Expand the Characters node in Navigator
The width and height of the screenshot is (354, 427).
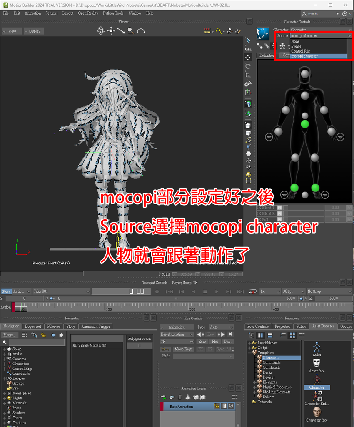point(4,364)
